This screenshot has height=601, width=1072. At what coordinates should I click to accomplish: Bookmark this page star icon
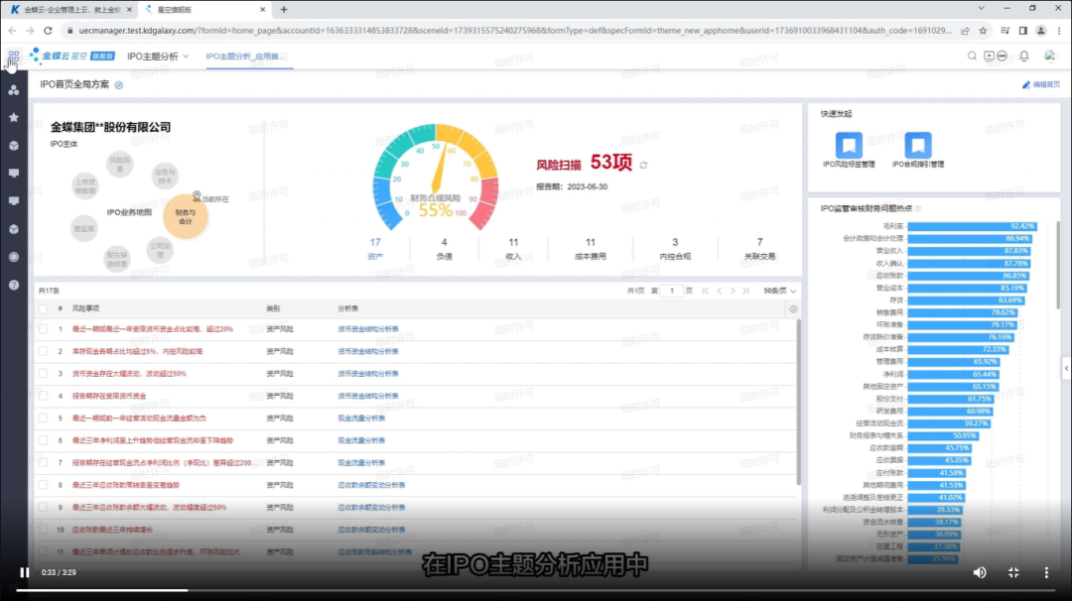tap(983, 31)
